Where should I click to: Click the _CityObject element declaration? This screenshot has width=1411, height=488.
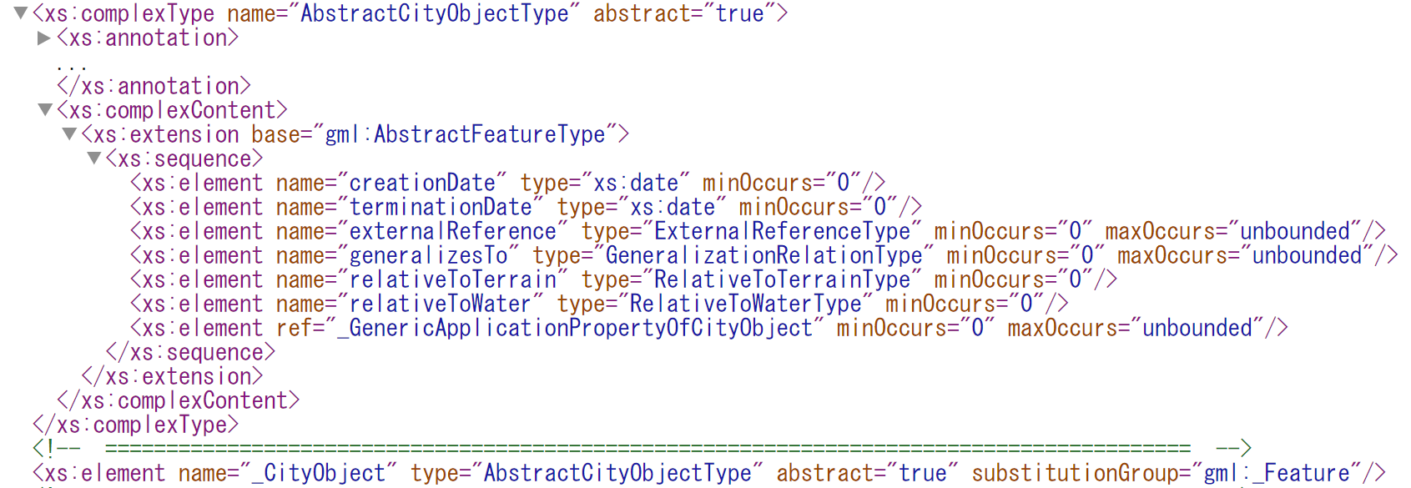click(x=709, y=473)
